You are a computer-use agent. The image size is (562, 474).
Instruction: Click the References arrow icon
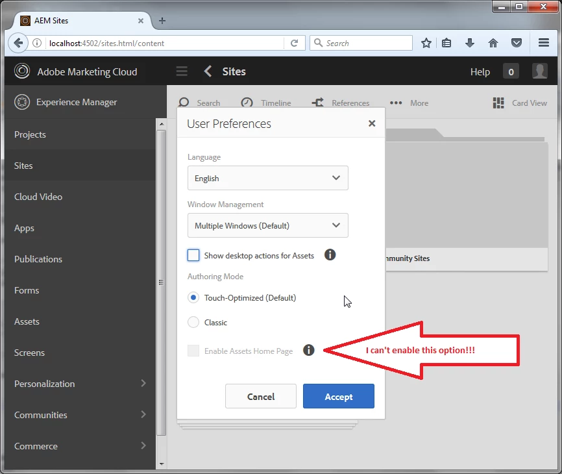coord(317,103)
